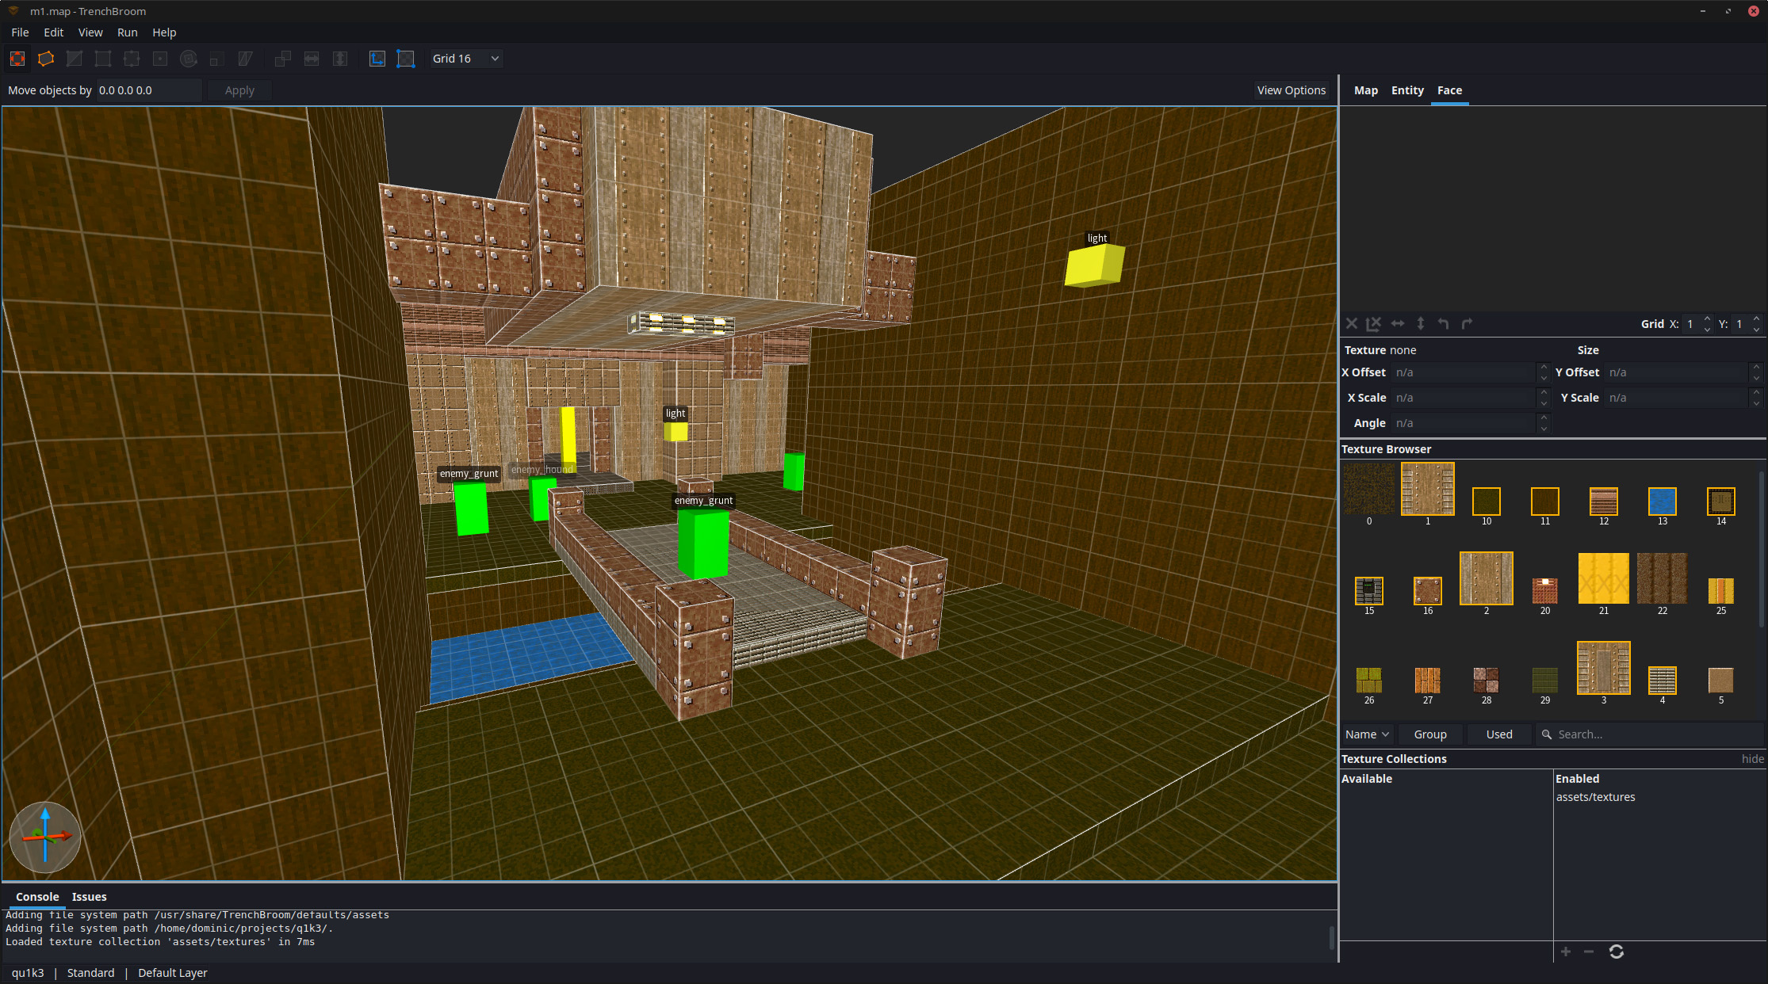The width and height of the screenshot is (1768, 984).
Task: Reset texture attributes in Face panel
Action: point(1352,323)
